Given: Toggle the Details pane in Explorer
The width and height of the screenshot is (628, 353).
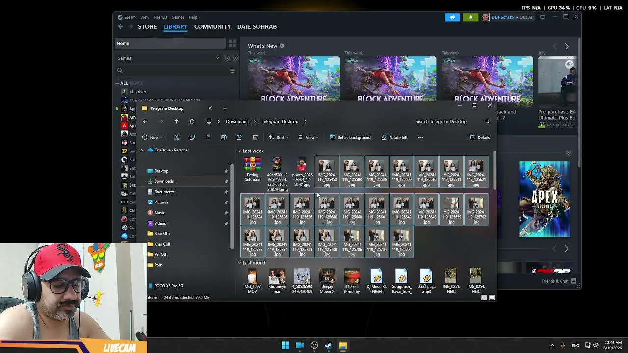Looking at the screenshot, I should coord(480,137).
